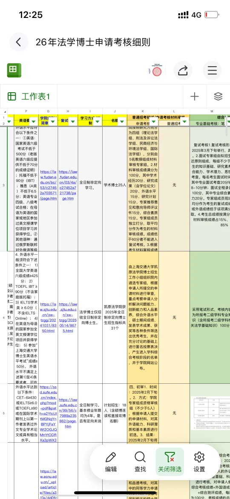Screen dimensions: 230x499
Task: Open the hamburger menu icon
Action: point(212,70)
